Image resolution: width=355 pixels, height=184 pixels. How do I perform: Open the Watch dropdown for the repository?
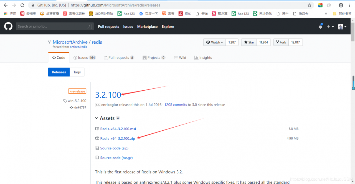pos(215,42)
